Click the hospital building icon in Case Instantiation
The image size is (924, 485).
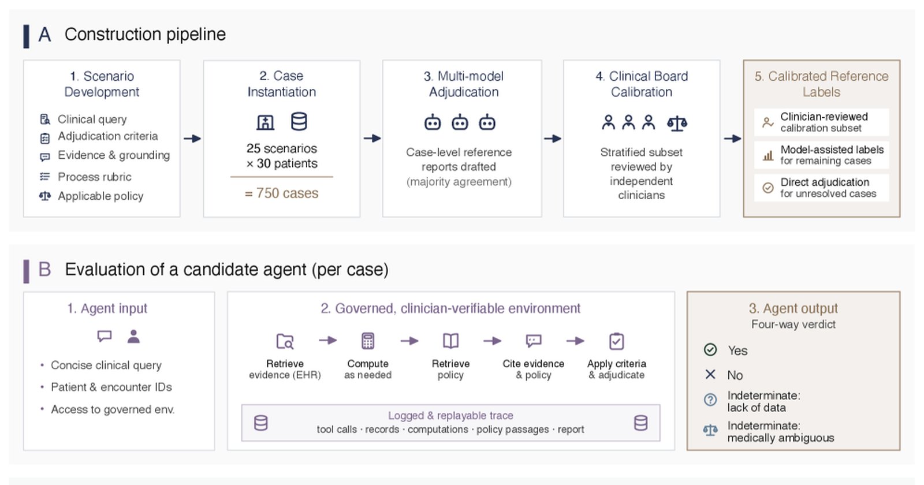[x=266, y=122]
